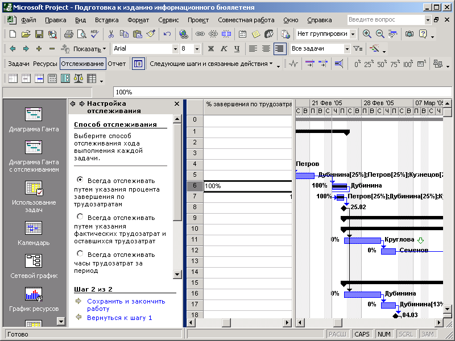Viewport: 455px width, 341px height.
Task: Hide subtasks using minus icon
Action: [x=52, y=49]
